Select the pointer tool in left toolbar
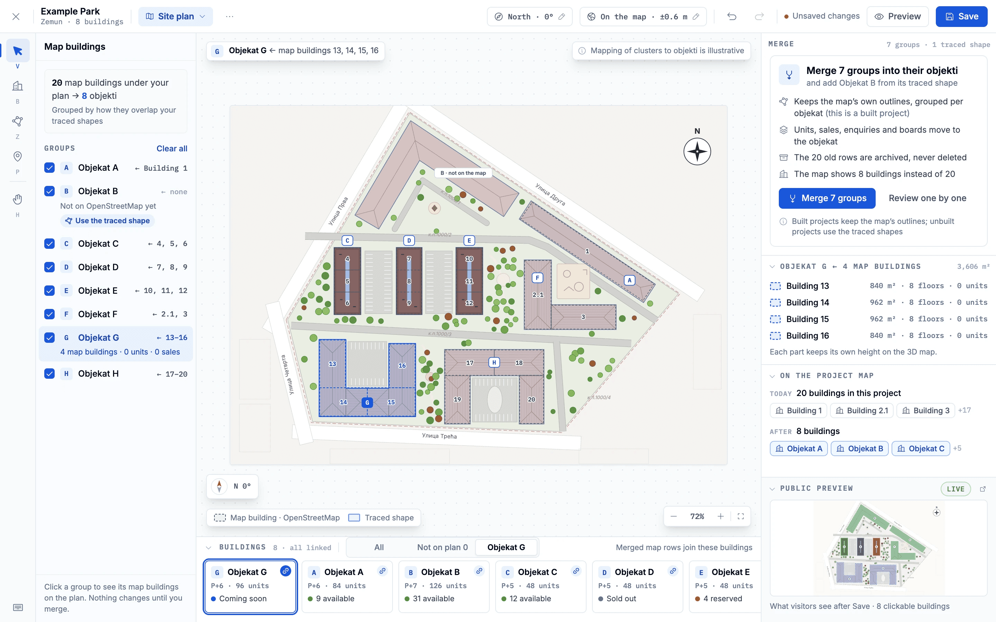Image resolution: width=996 pixels, height=622 pixels. click(x=18, y=51)
